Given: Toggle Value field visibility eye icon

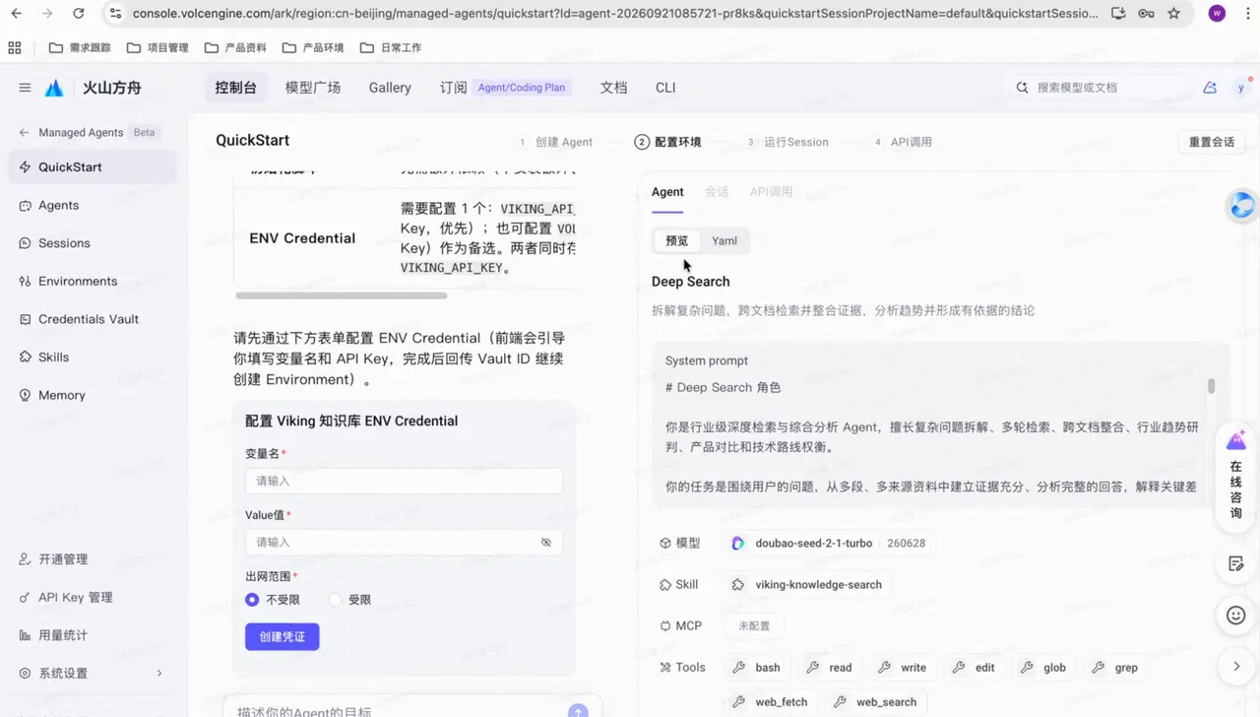Looking at the screenshot, I should click(x=546, y=542).
